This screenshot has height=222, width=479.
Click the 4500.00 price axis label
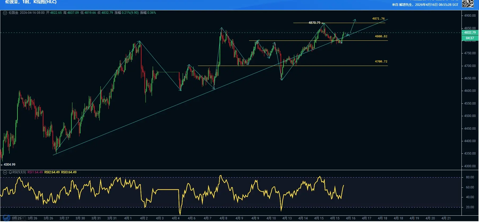pos(470,116)
